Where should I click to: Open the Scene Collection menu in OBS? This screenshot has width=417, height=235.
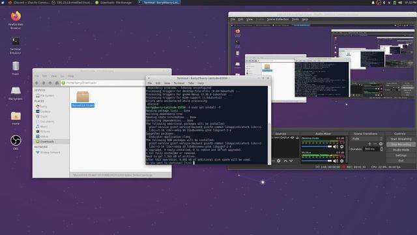[x=278, y=20]
